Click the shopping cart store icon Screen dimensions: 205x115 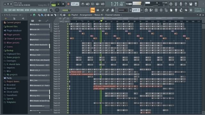tap(191, 10)
